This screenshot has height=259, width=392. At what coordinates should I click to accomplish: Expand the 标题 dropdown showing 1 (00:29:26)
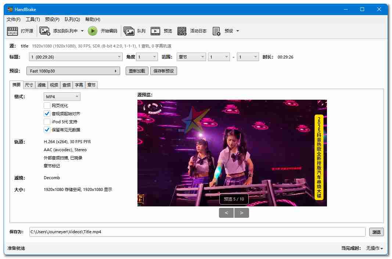76,57
